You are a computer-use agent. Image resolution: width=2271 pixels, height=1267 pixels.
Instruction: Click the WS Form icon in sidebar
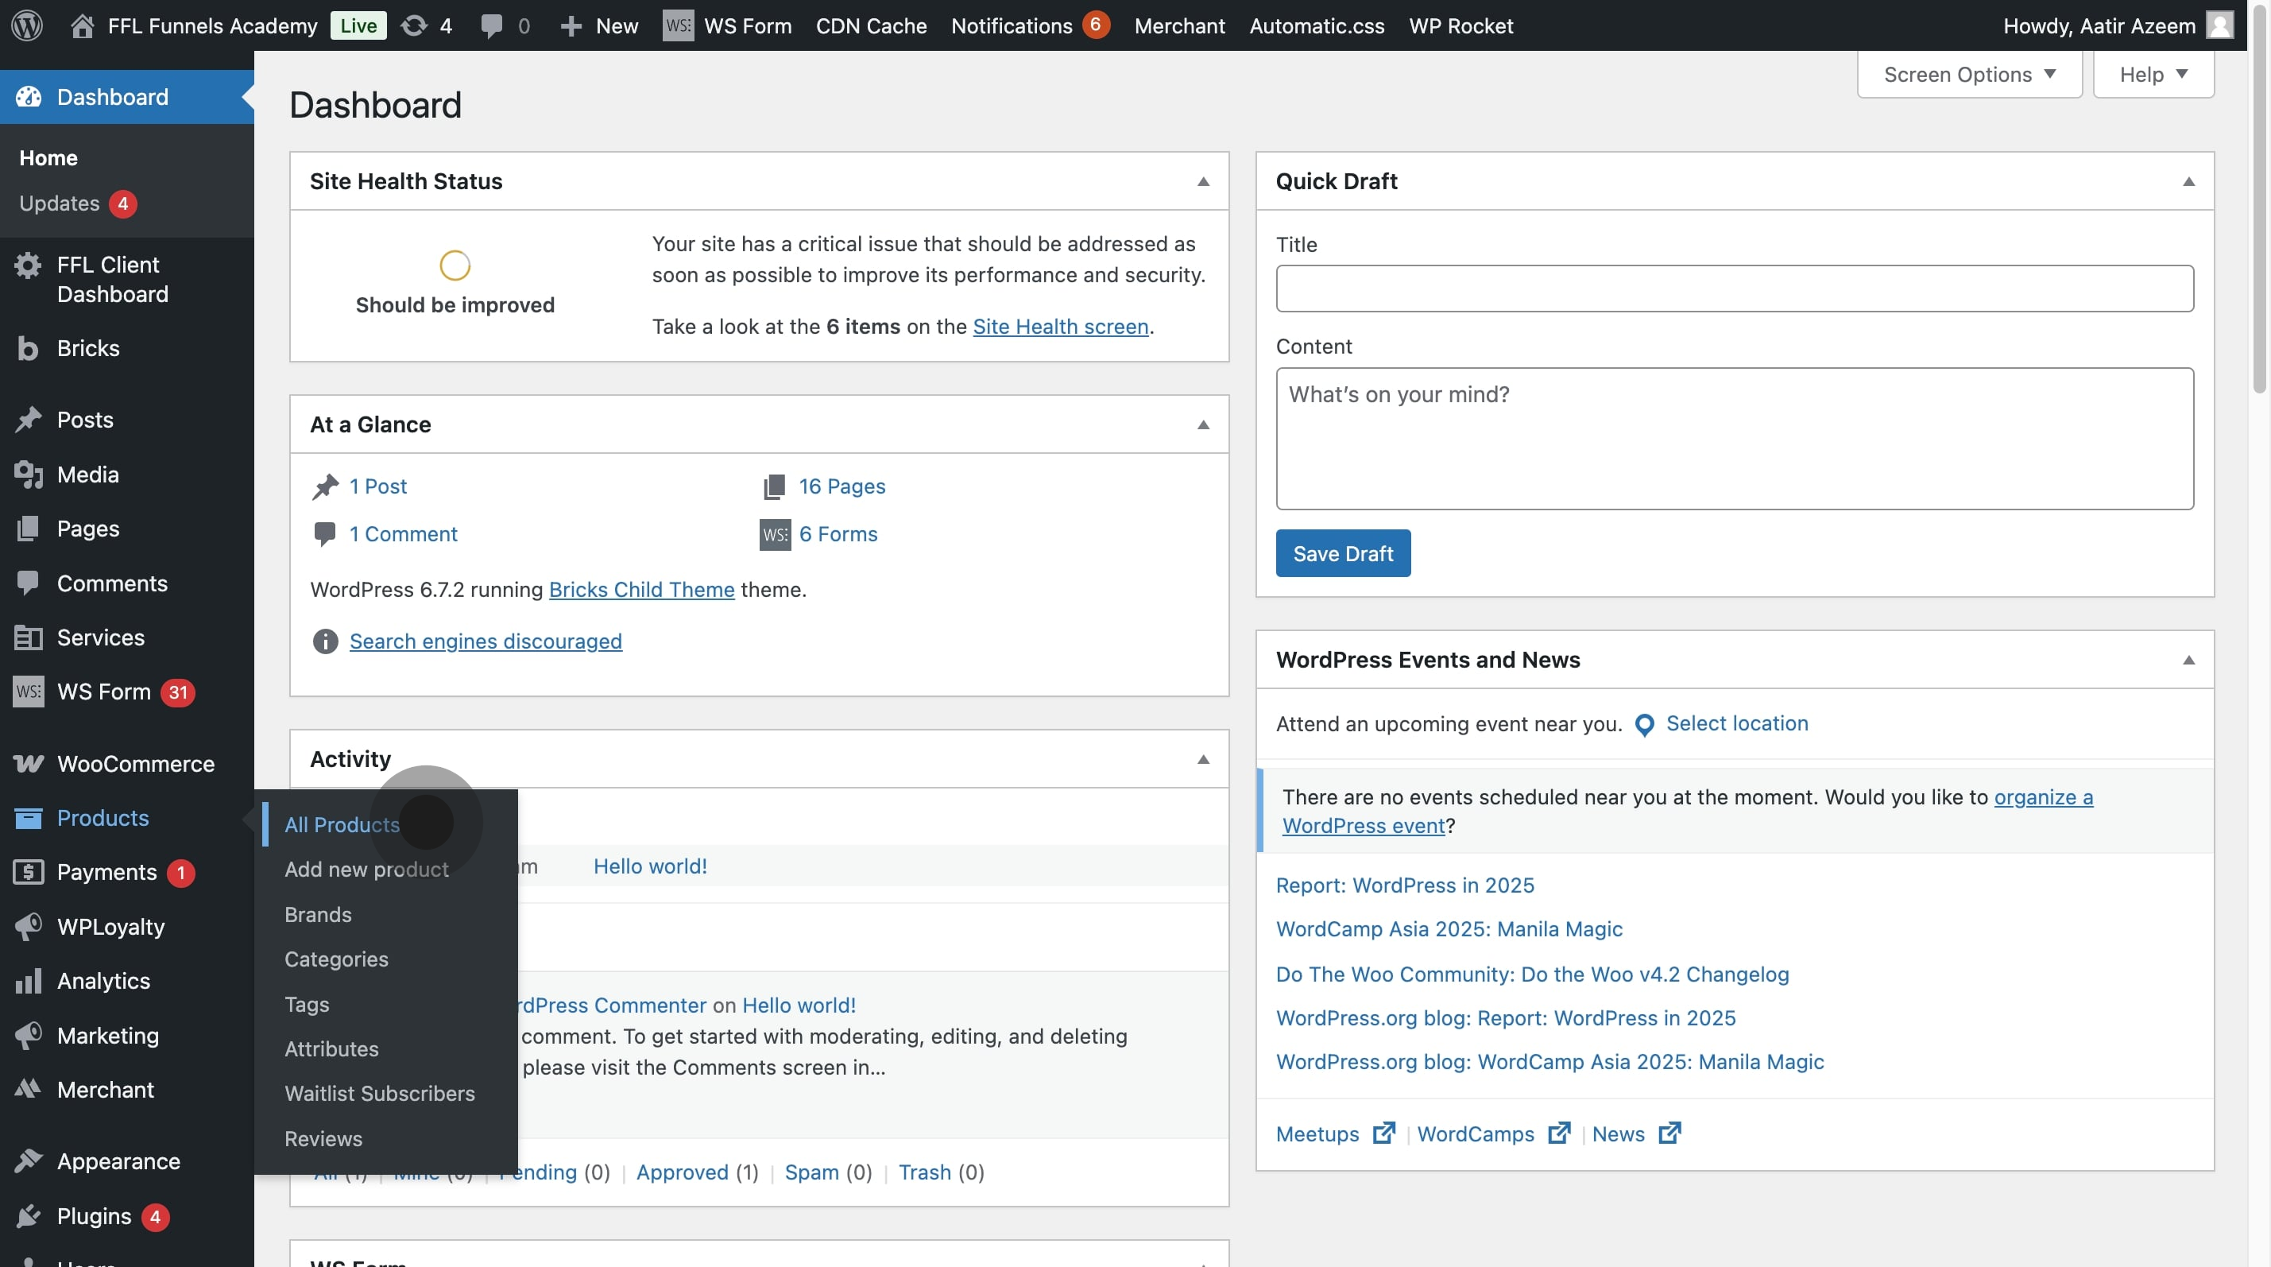point(29,692)
